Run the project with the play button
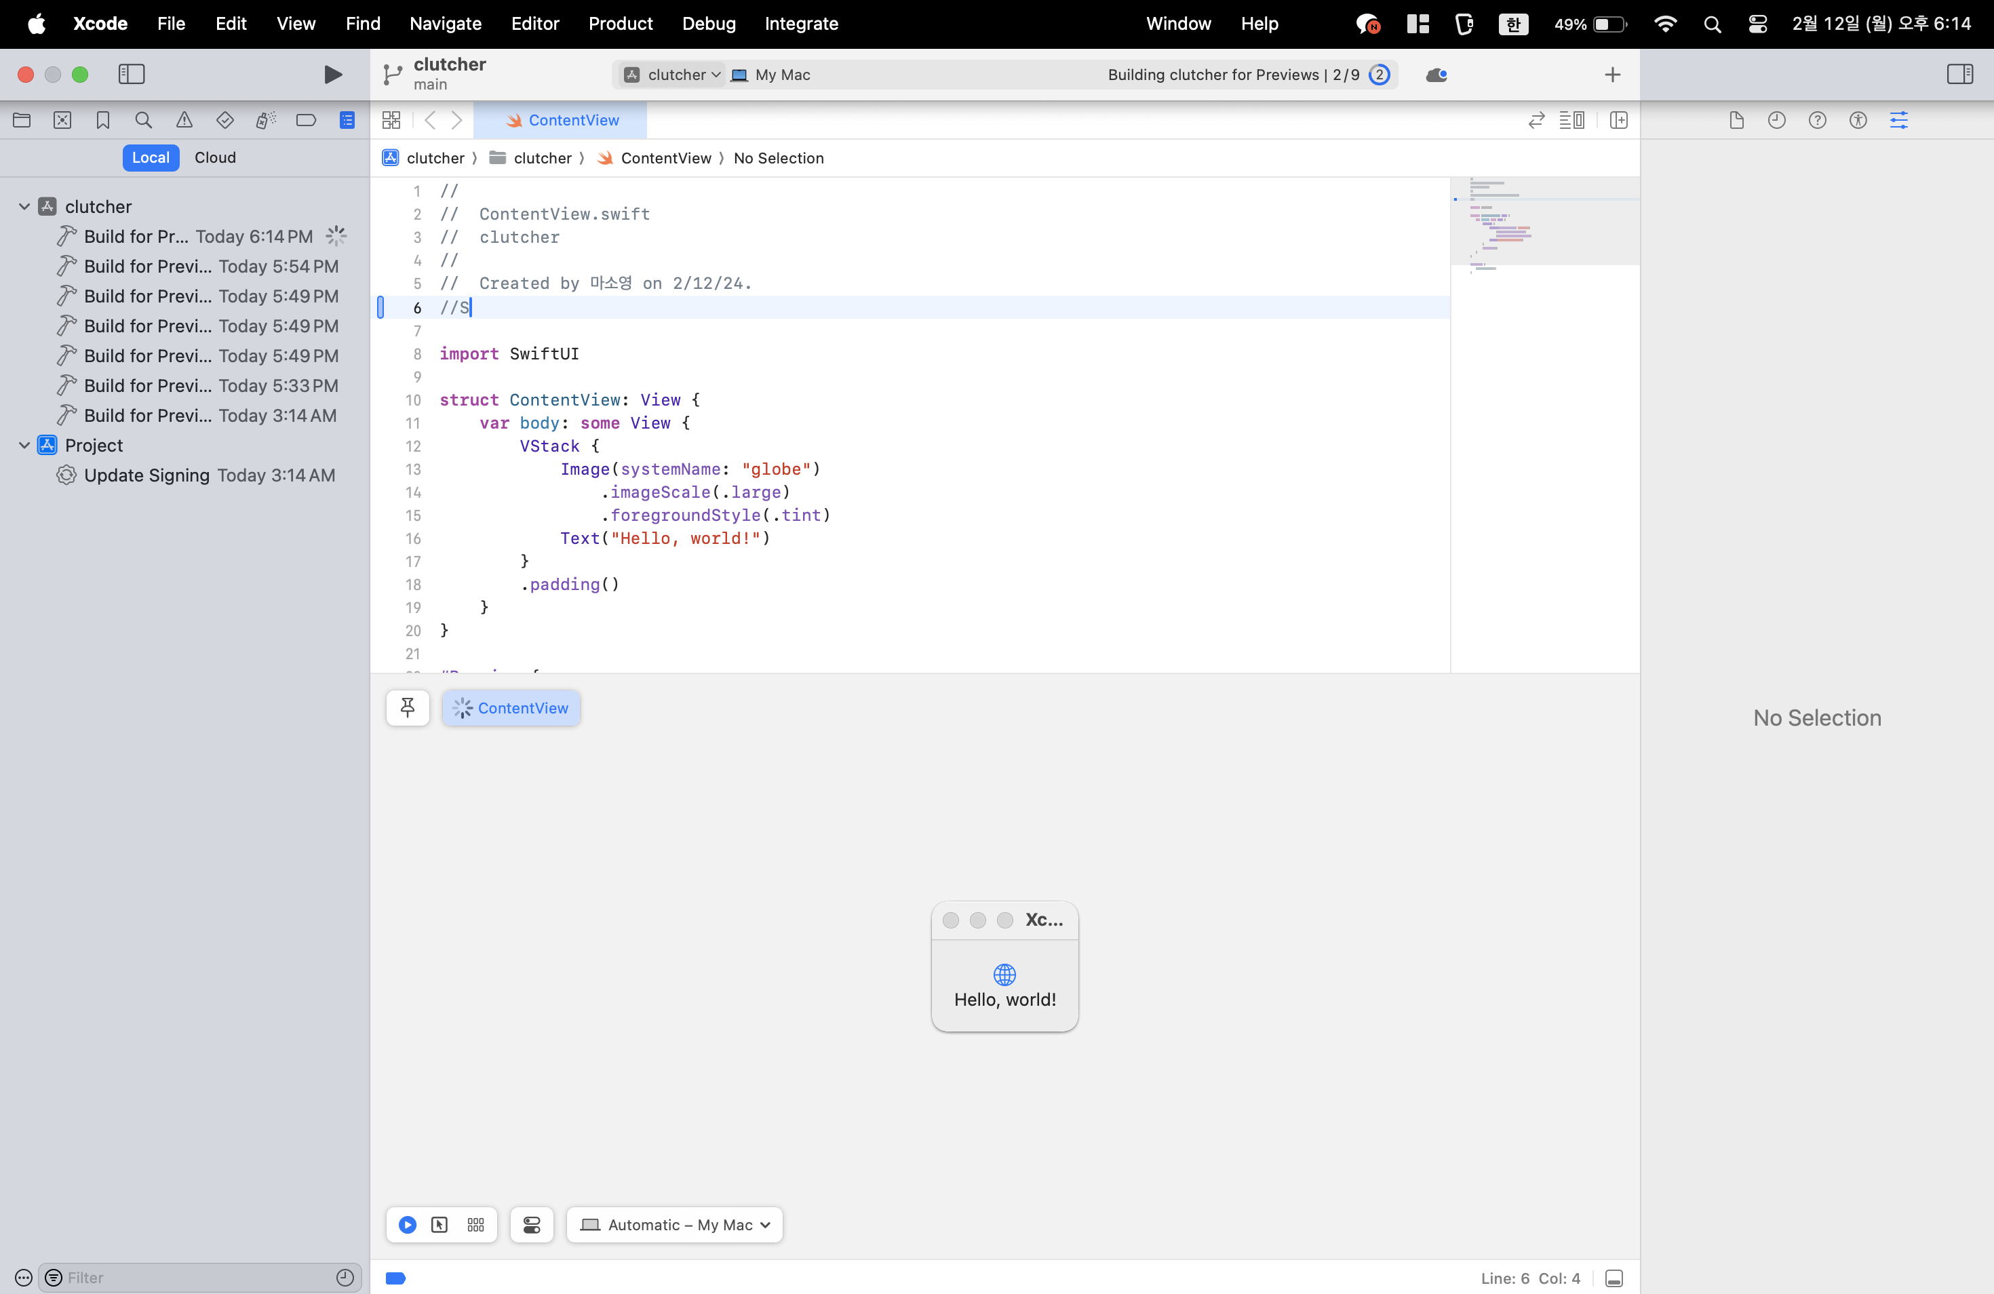The image size is (1994, 1294). click(332, 75)
